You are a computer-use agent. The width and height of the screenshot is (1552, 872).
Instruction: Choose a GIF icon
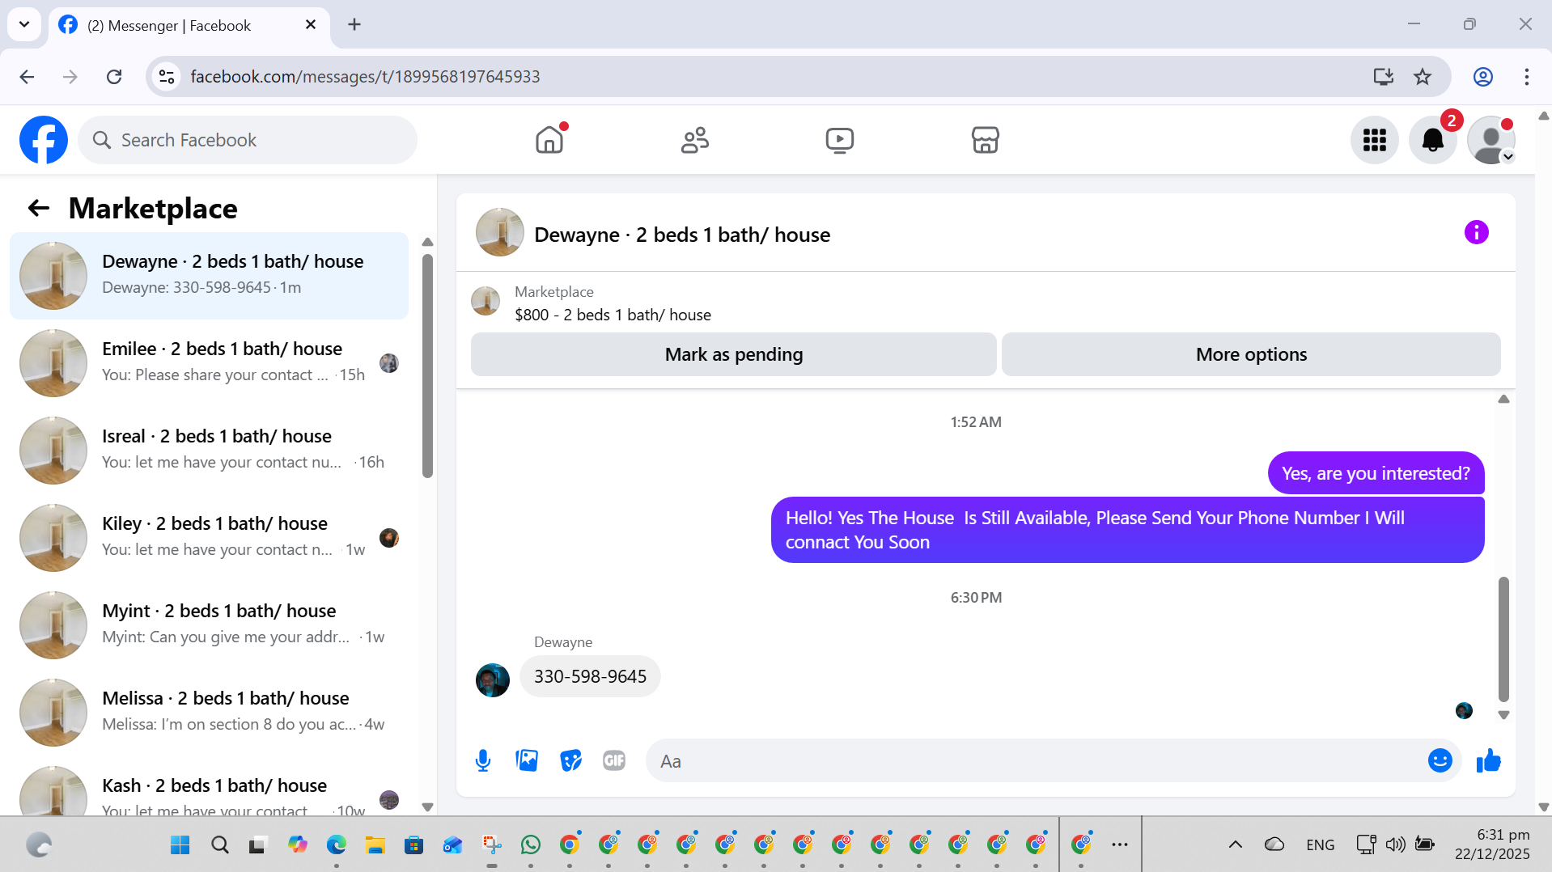(x=614, y=760)
